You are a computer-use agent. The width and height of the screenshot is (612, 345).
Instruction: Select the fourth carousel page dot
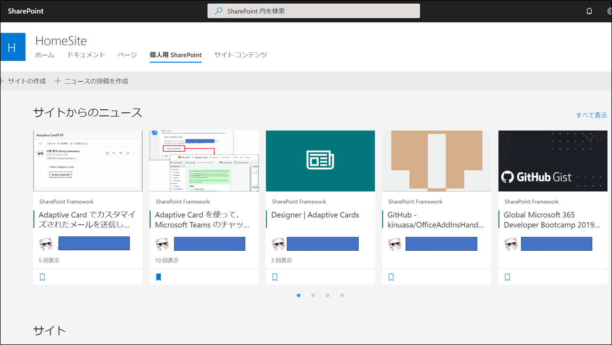tap(342, 295)
